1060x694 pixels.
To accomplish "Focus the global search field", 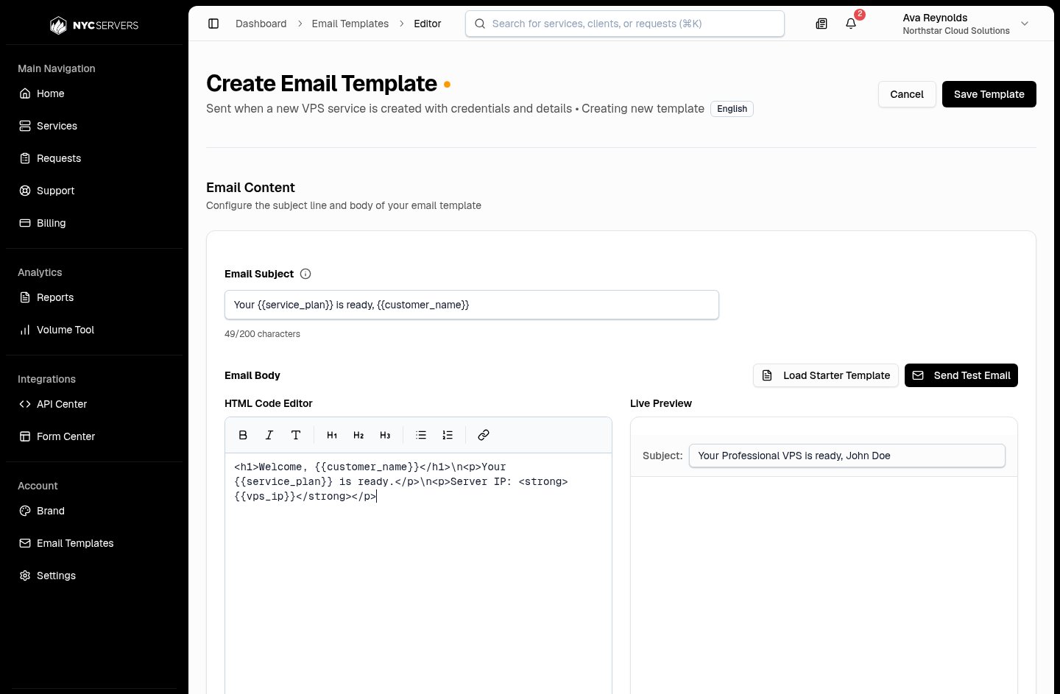I will 624,24.
